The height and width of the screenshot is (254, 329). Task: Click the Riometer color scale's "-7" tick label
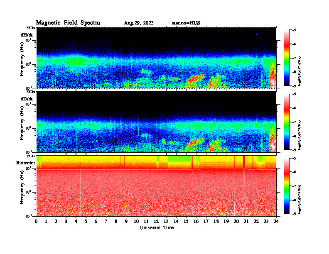click(294, 186)
